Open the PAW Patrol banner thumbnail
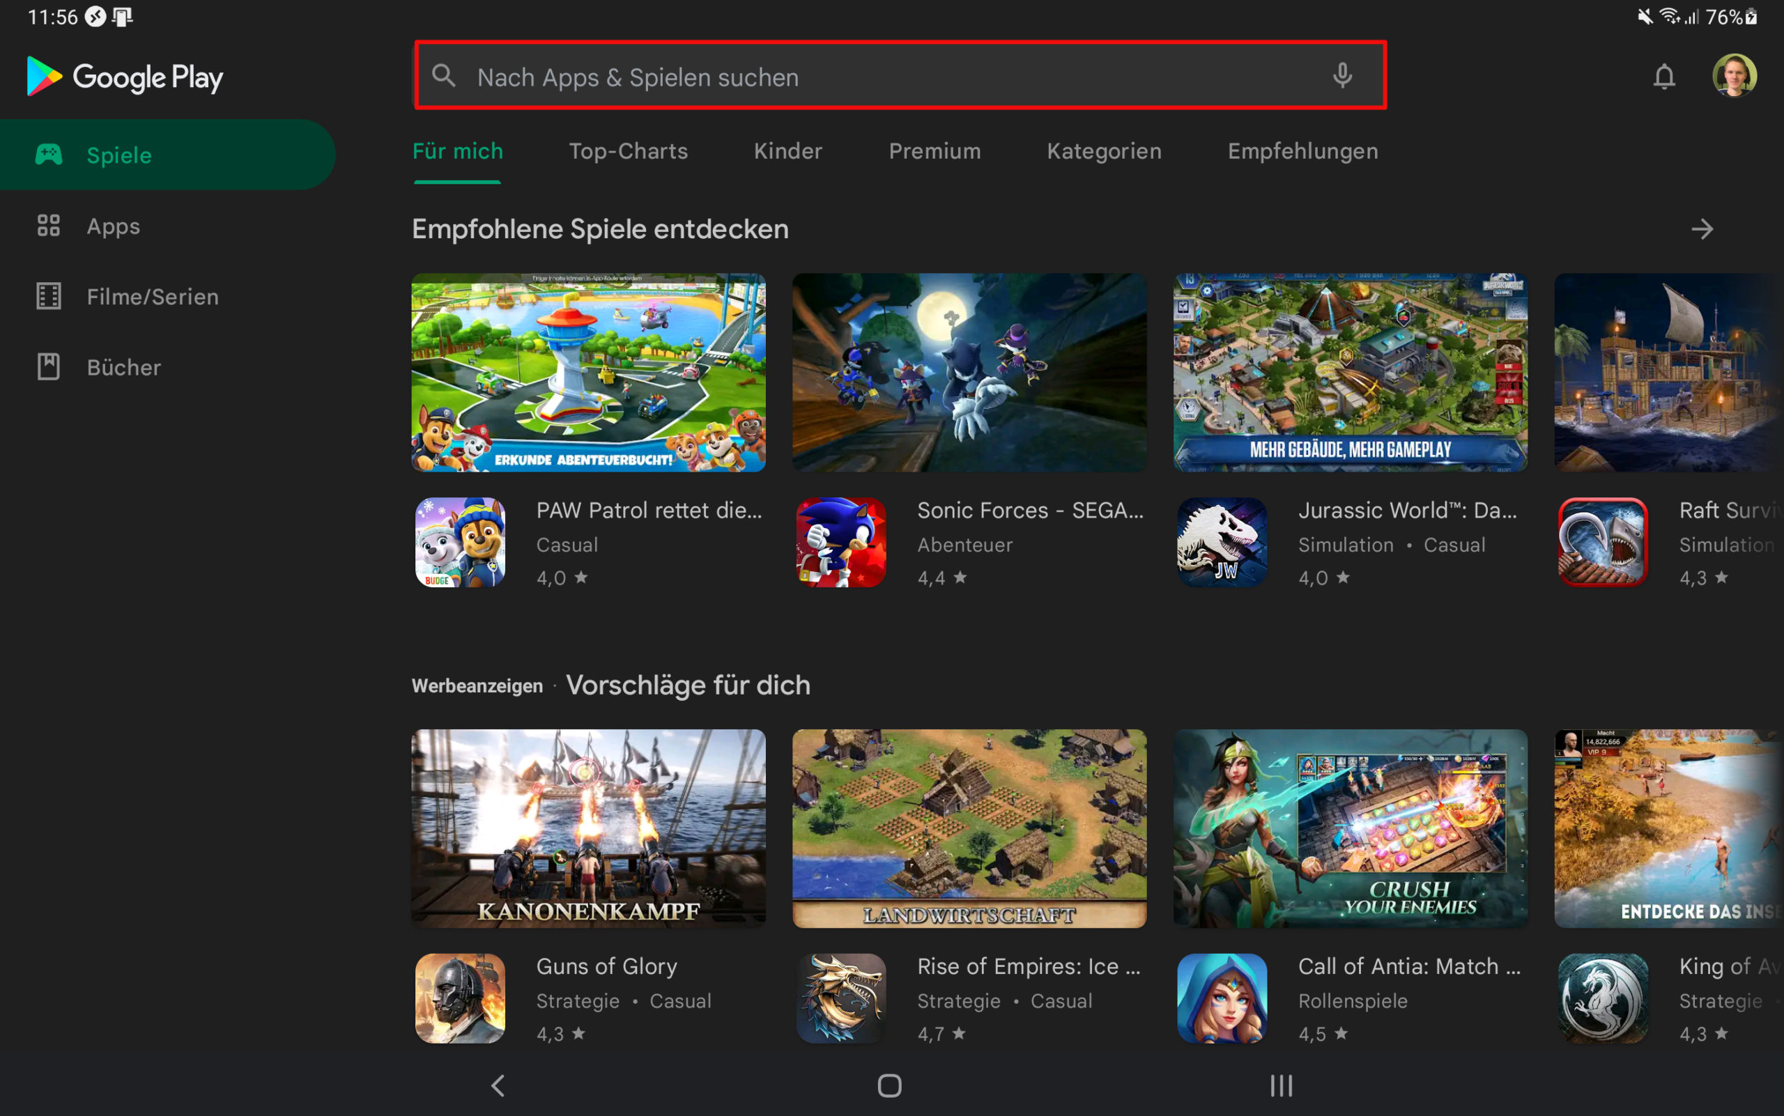This screenshot has height=1116, width=1784. pos(589,373)
